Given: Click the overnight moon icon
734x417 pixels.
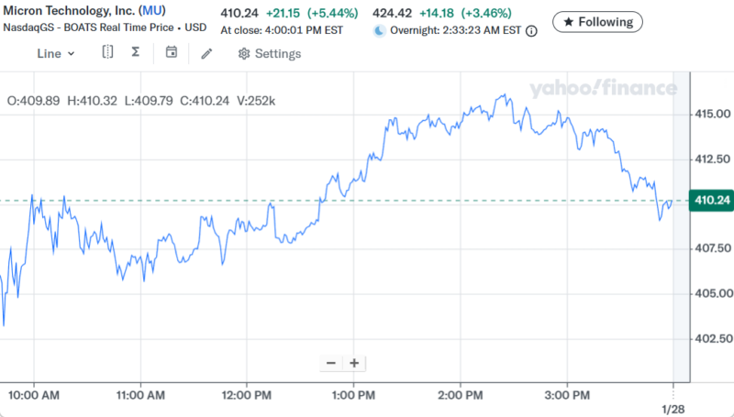Looking at the screenshot, I should click(380, 30).
